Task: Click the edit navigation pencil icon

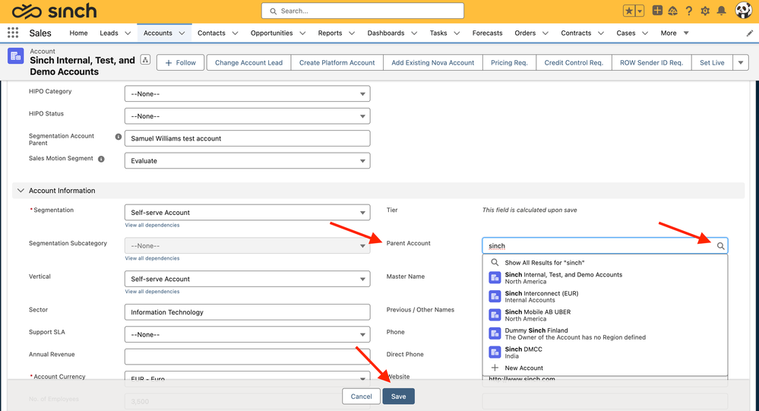Action: click(749, 33)
